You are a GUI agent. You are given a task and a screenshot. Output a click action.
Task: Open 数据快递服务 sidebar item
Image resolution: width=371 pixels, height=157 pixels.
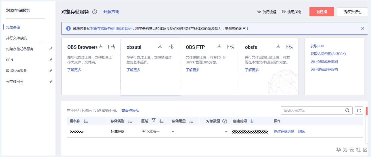(16, 71)
